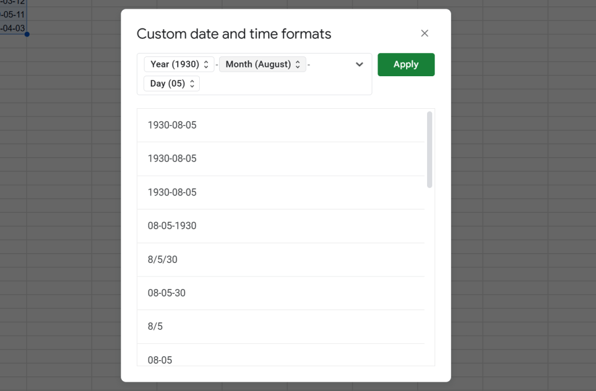
Task: Select the background cell ending in 04-03
Action: pyautogui.click(x=13, y=28)
